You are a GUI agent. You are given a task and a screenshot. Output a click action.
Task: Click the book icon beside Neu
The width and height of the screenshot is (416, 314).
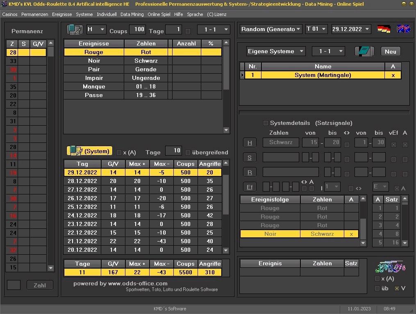(364, 51)
